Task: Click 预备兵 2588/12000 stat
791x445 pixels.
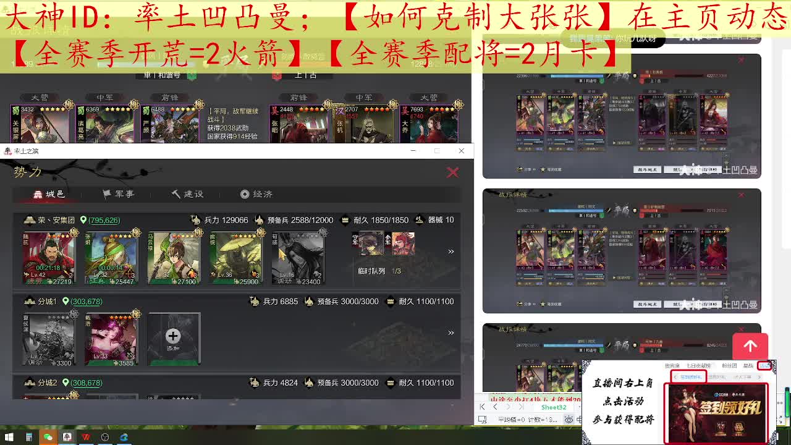Action: pyautogui.click(x=294, y=220)
